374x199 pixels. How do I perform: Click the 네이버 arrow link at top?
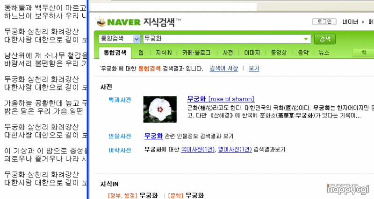point(353,22)
